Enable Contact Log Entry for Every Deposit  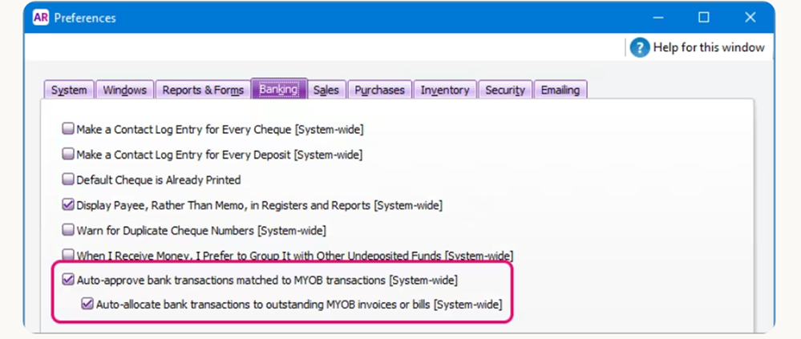(x=68, y=155)
